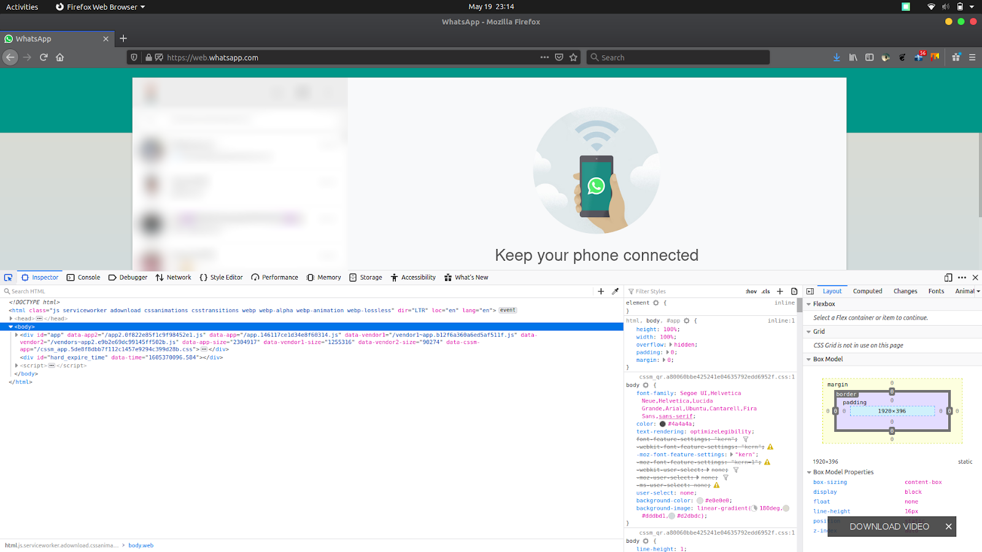This screenshot has height=552, width=982.
Task: Open the Accessibility panel
Action: pyautogui.click(x=413, y=278)
